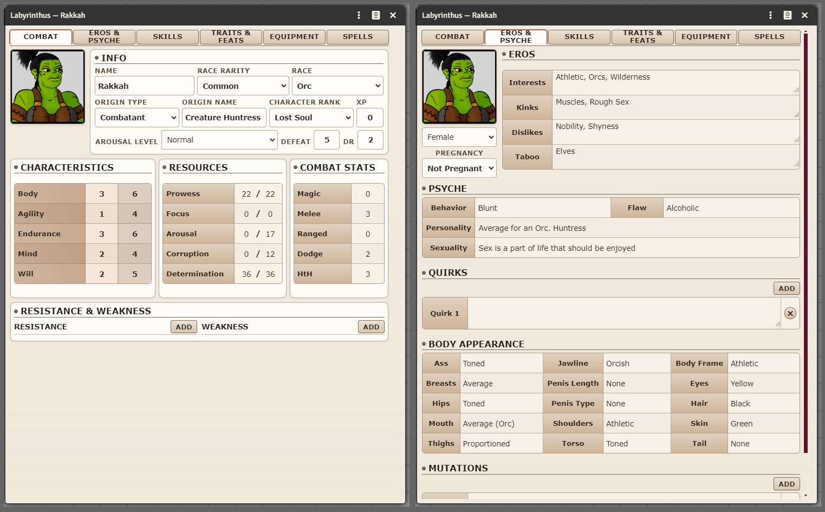This screenshot has width=825, height=512.
Task: Click the Flaw field showing Alcoholic
Action: [x=731, y=208]
